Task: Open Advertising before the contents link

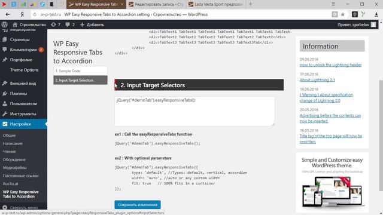Action: pyautogui.click(x=330, y=118)
